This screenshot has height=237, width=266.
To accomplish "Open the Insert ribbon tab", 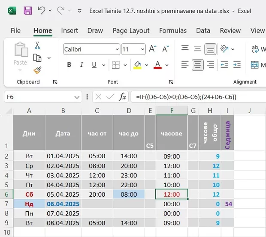I will 70,30.
